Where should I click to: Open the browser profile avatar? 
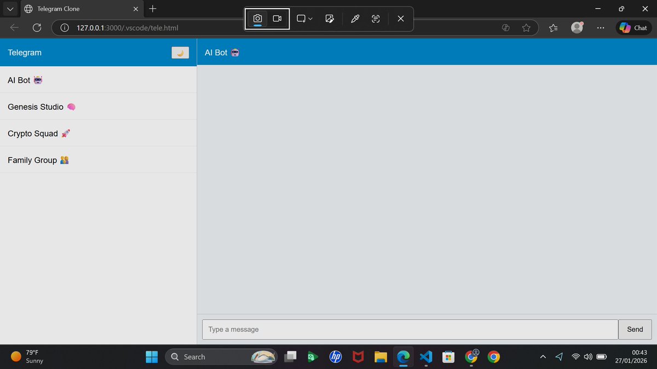577,27
